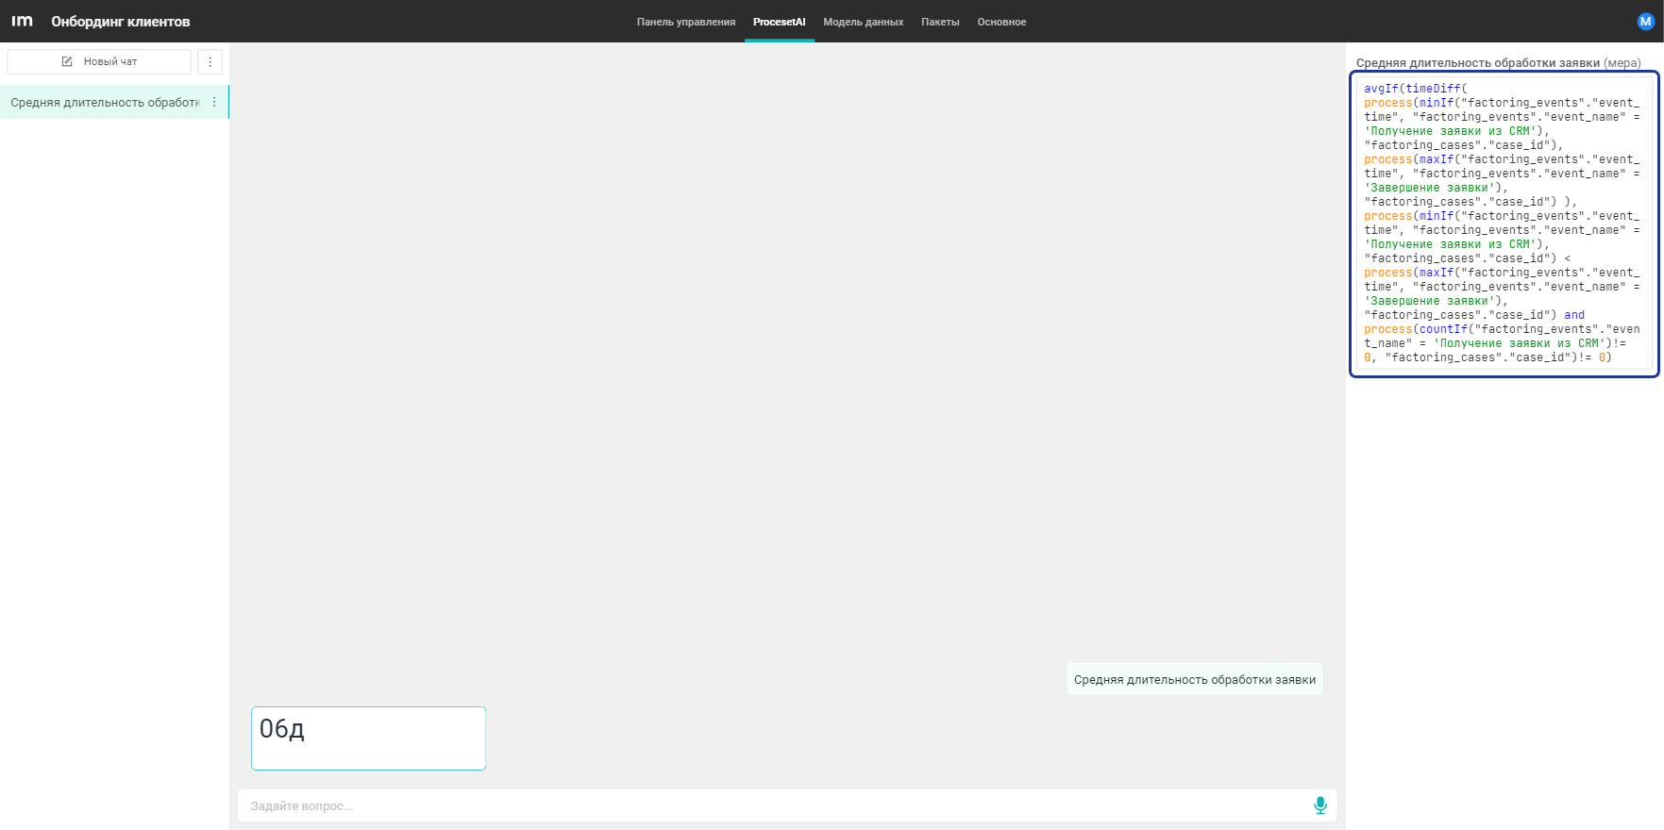This screenshot has width=1664, height=830.
Task: Click the new chat pencil icon
Action: [67, 61]
